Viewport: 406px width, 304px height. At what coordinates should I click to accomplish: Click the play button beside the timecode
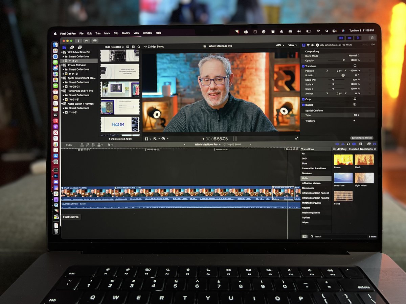pyautogui.click(x=203, y=139)
